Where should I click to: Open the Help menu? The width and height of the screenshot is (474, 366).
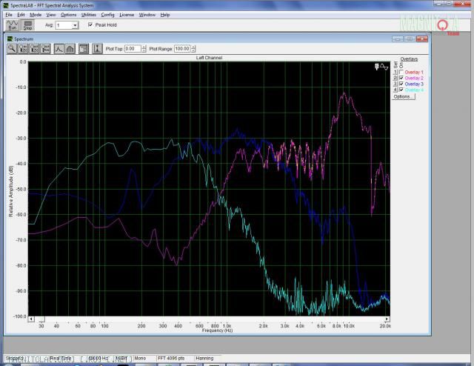click(x=165, y=15)
